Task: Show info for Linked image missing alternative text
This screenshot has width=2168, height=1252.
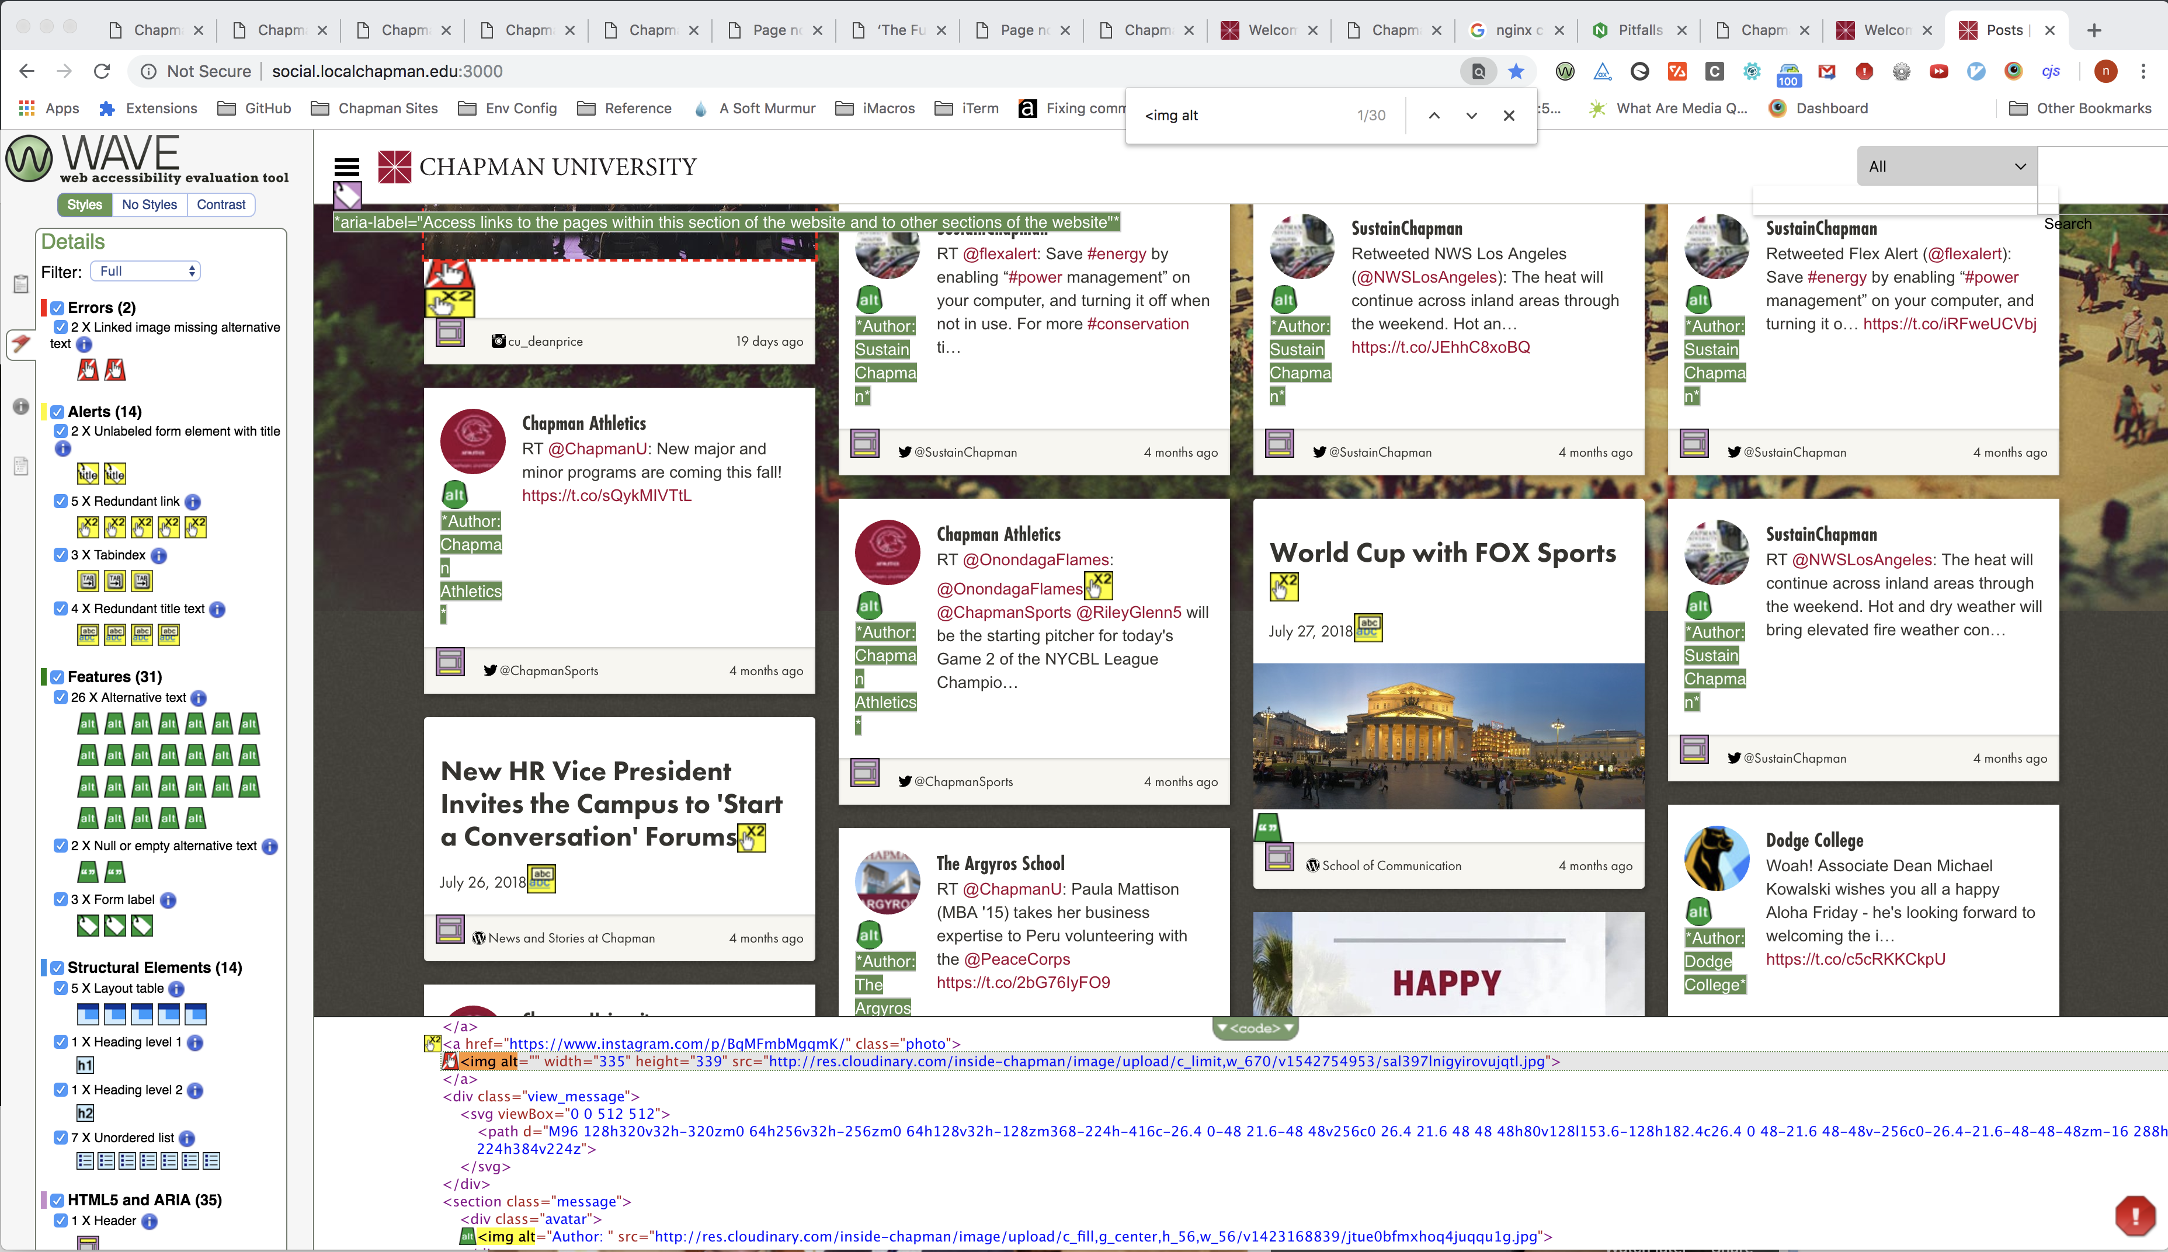Action: pyautogui.click(x=84, y=344)
